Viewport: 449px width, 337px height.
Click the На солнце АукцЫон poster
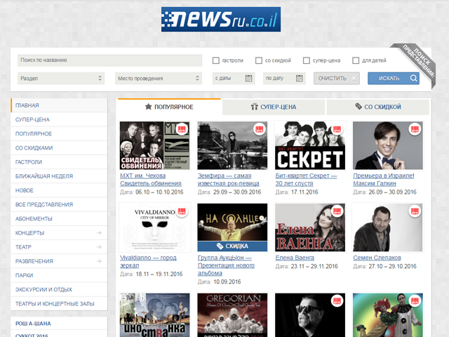232,227
